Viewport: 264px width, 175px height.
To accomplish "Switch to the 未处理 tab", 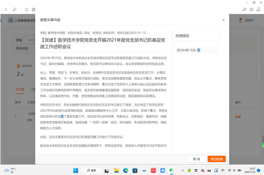I will tap(19, 89).
